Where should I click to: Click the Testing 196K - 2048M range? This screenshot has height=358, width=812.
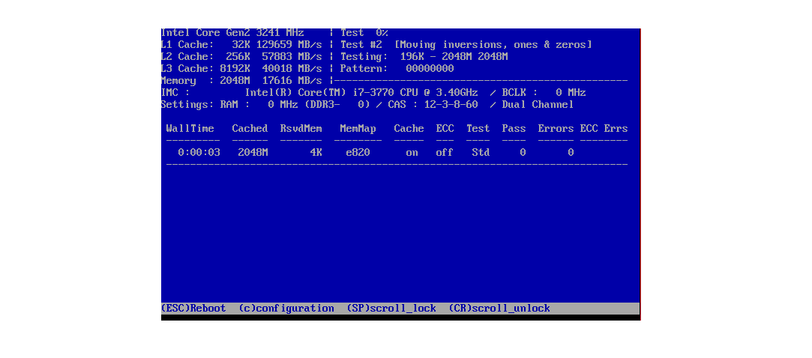(424, 57)
